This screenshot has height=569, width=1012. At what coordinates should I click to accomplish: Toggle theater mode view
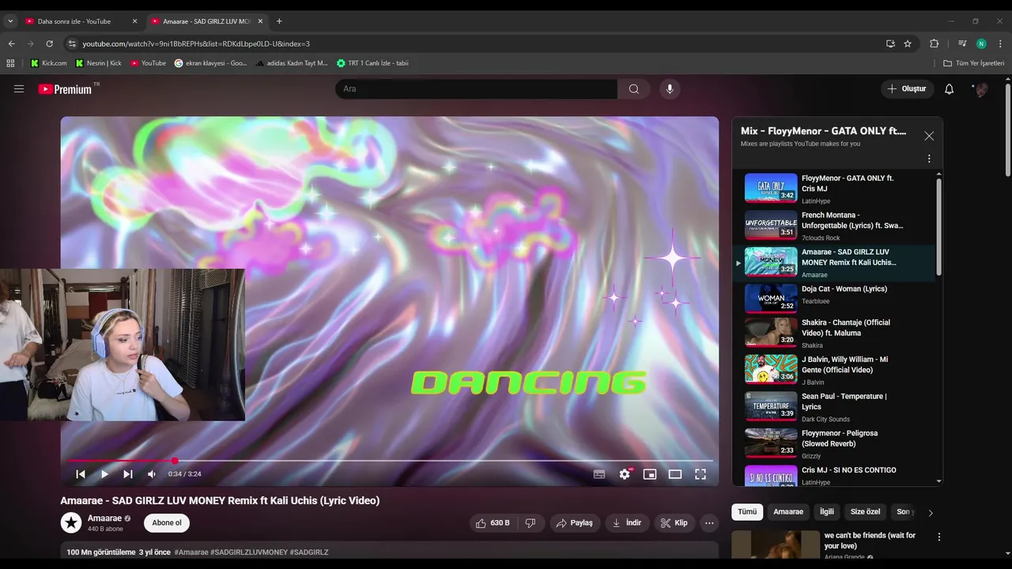point(675,474)
